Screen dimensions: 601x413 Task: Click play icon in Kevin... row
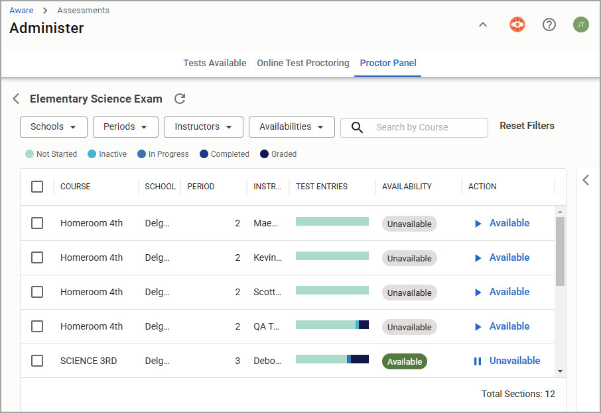pos(478,257)
